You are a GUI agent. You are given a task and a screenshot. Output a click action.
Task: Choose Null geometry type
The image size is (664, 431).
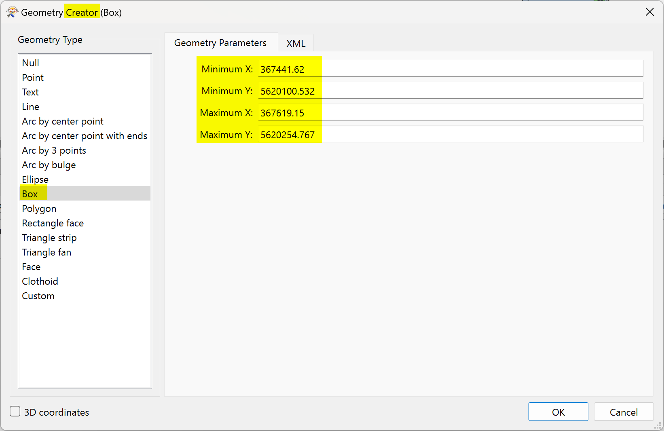(31, 63)
